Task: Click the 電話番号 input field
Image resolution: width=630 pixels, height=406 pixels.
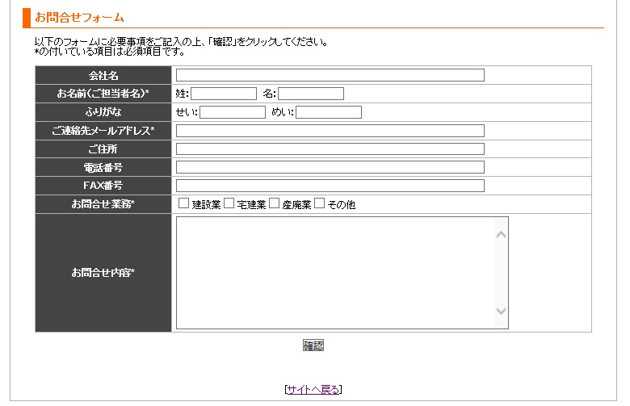Action: [330, 167]
